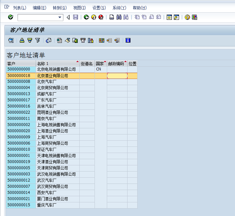Viewport: 235px width, 216px height.
Task: Click the Save diskette icon
Action: click(x=75, y=17)
